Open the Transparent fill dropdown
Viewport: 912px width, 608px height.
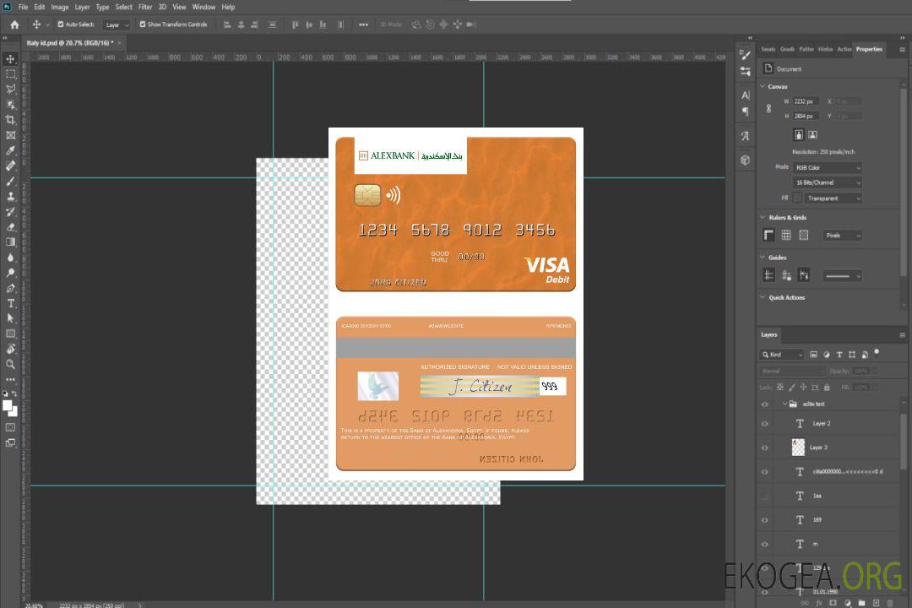click(x=833, y=198)
